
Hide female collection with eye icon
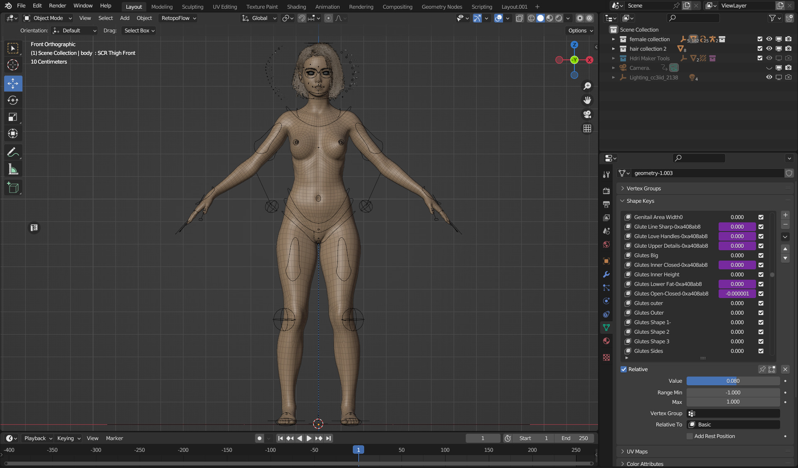769,39
